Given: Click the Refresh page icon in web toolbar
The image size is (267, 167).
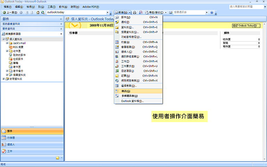Looking at the screenshot, I should pyautogui.click(x=32, y=13).
